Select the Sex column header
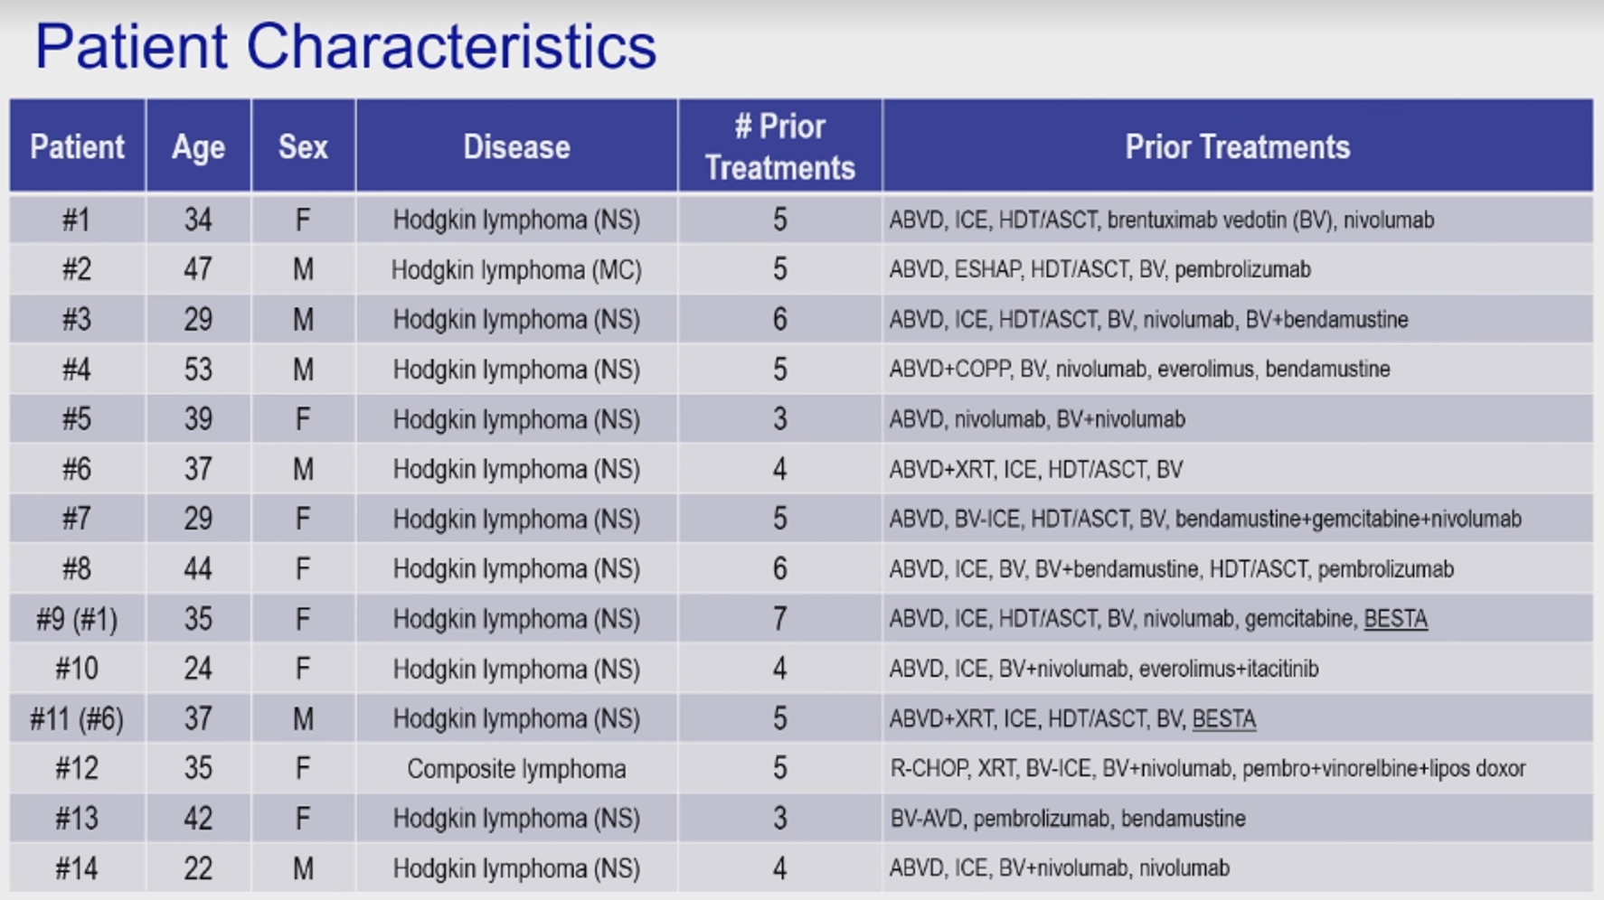This screenshot has height=900, width=1604. point(303,146)
